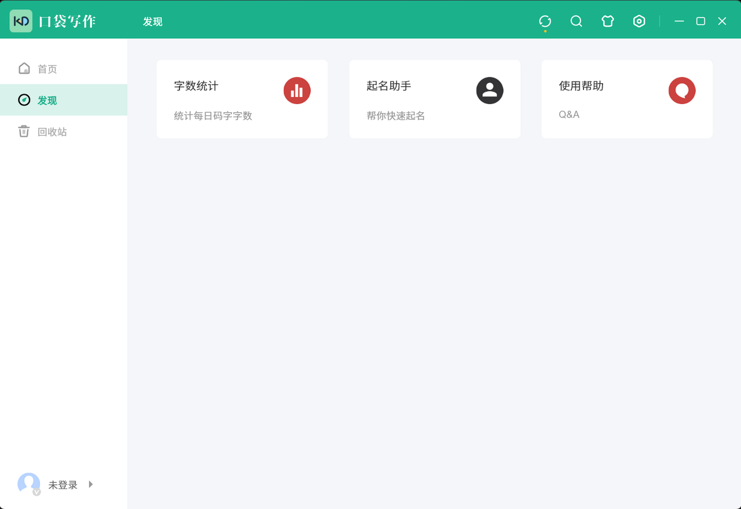Expand the account options arrow next to 未登录
741x509 pixels.
click(91, 485)
